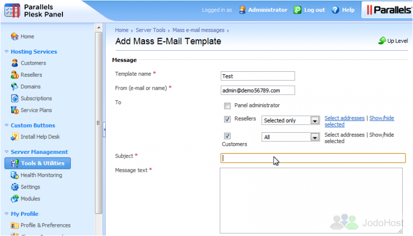Select Tools & Utilities menu item
Viewport: 413px width, 236px height.
pos(38,163)
